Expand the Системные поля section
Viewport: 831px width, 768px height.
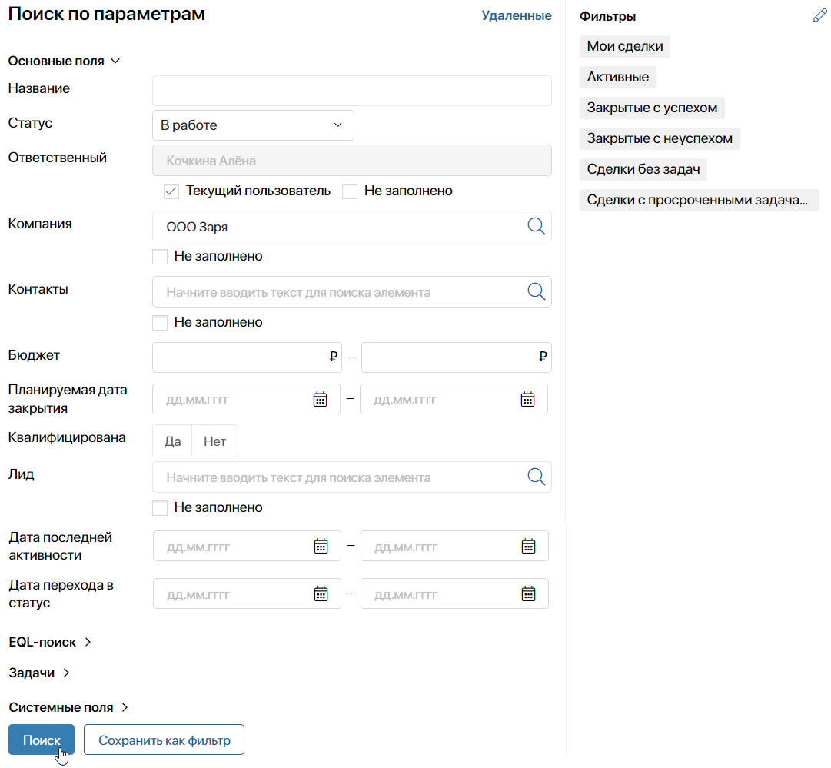[x=68, y=707]
